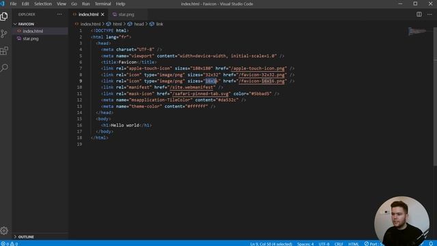Click line number 9 in the gutter
Screen dimensions: 437x246
tap(81, 81)
